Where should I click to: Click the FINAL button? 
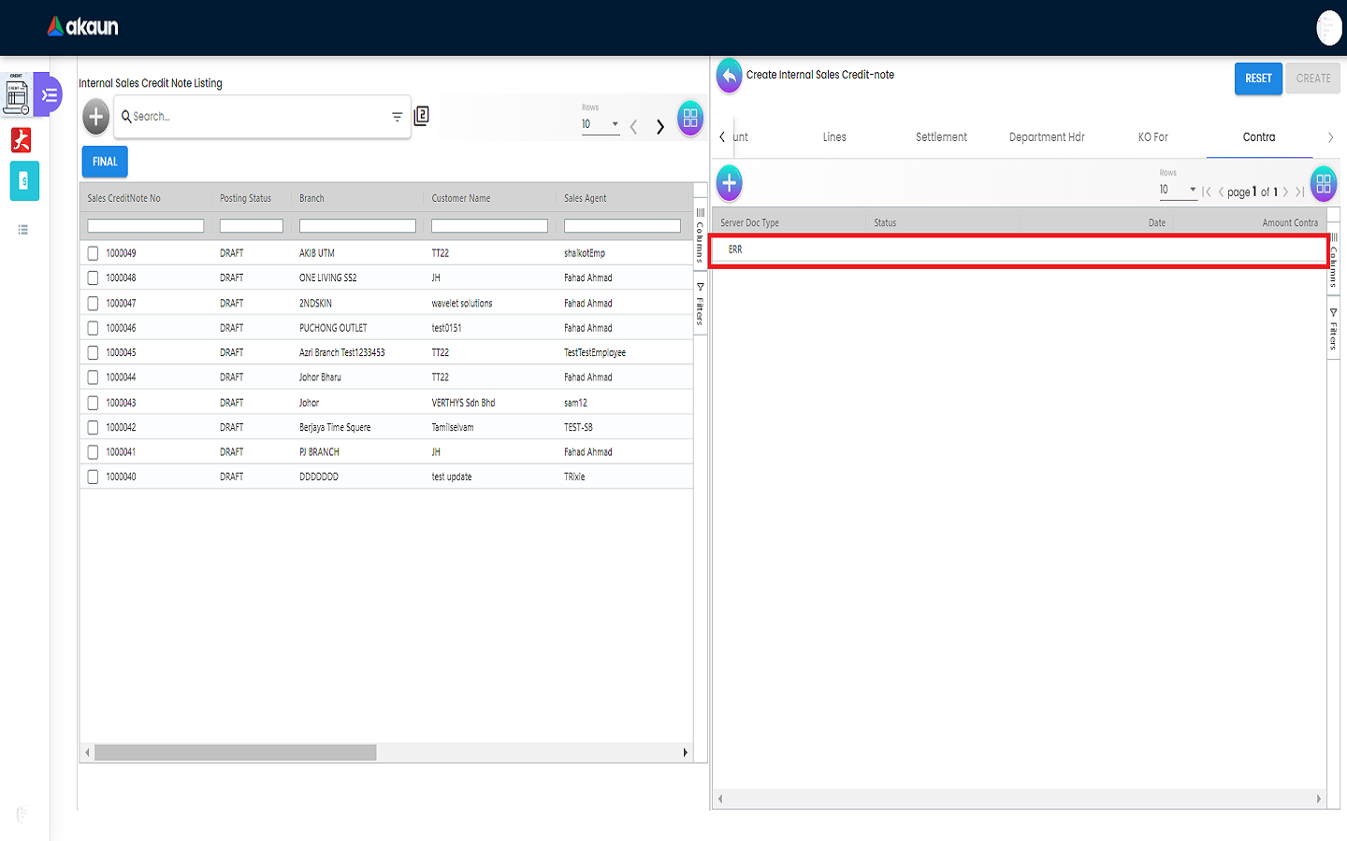tap(105, 162)
